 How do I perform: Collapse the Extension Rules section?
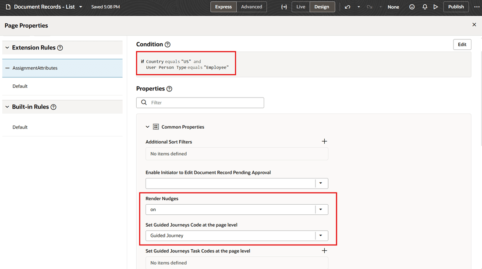pyautogui.click(x=7, y=48)
